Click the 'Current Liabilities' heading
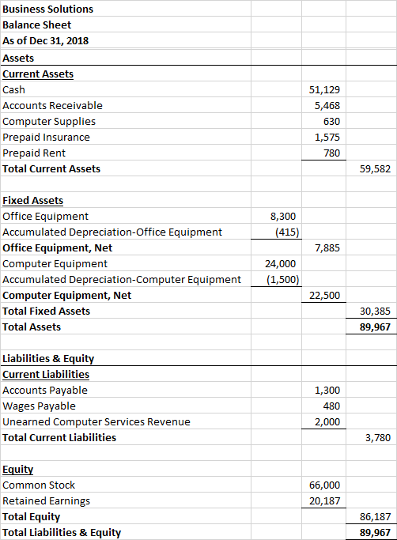Screen dimensions: 397x540 tap(46, 374)
